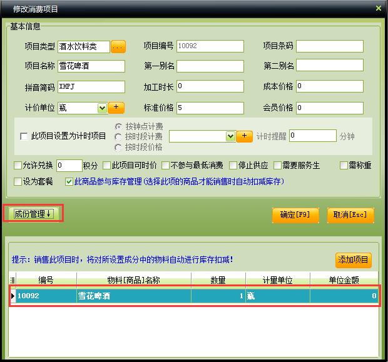The width and height of the screenshot is (388, 362).
Task: Click the 项目类型 field showing 酒水饮料类
Action: [84, 47]
